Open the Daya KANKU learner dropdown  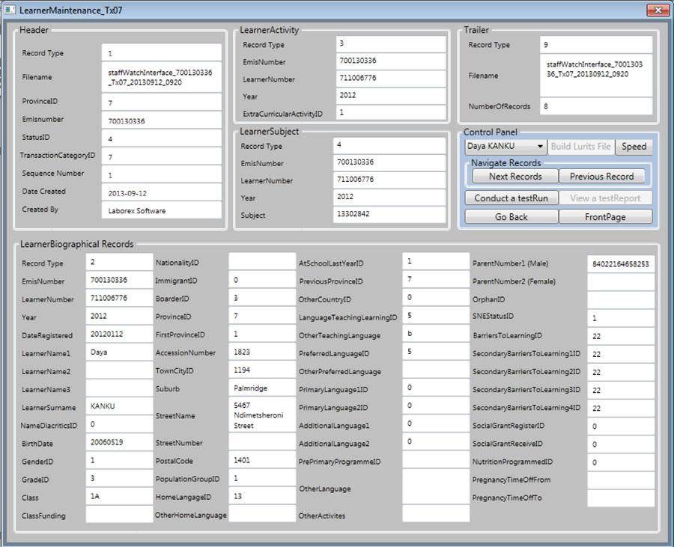coord(508,147)
